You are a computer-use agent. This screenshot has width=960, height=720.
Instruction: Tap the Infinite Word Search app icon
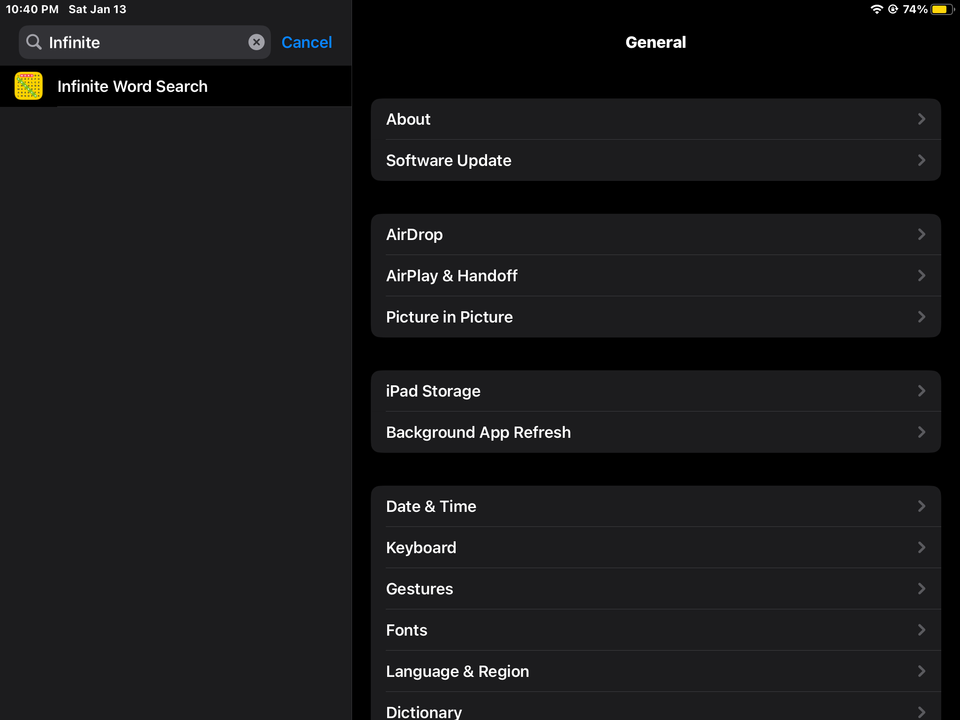tap(29, 86)
